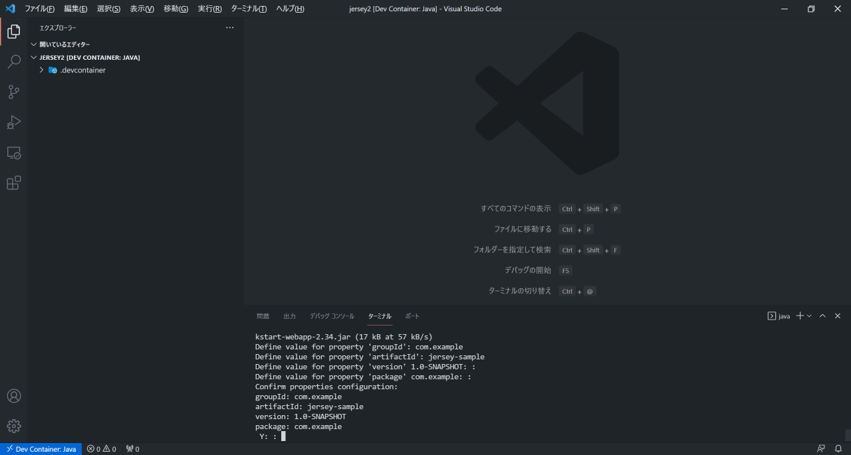The image size is (851, 455).
Task: Open the Manage gear icon
Action: (13, 426)
